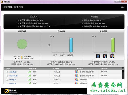Click the Norton icon in the title bar
This screenshot has height=95, width=128.
(x=2, y=2)
